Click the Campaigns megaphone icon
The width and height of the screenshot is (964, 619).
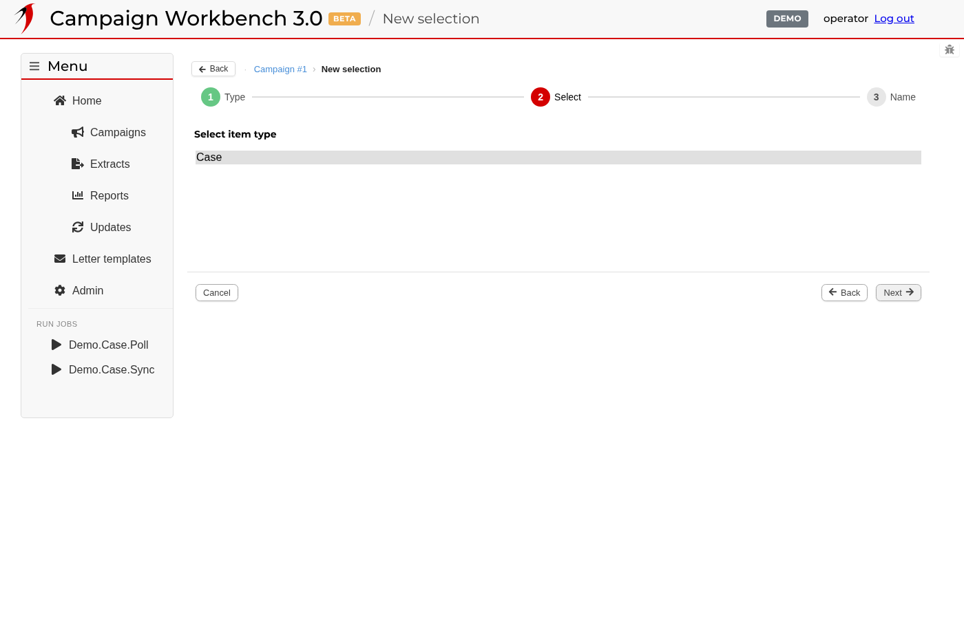coord(78,132)
